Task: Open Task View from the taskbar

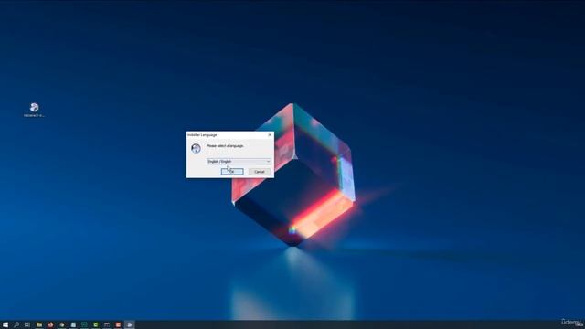Action: (x=27, y=325)
